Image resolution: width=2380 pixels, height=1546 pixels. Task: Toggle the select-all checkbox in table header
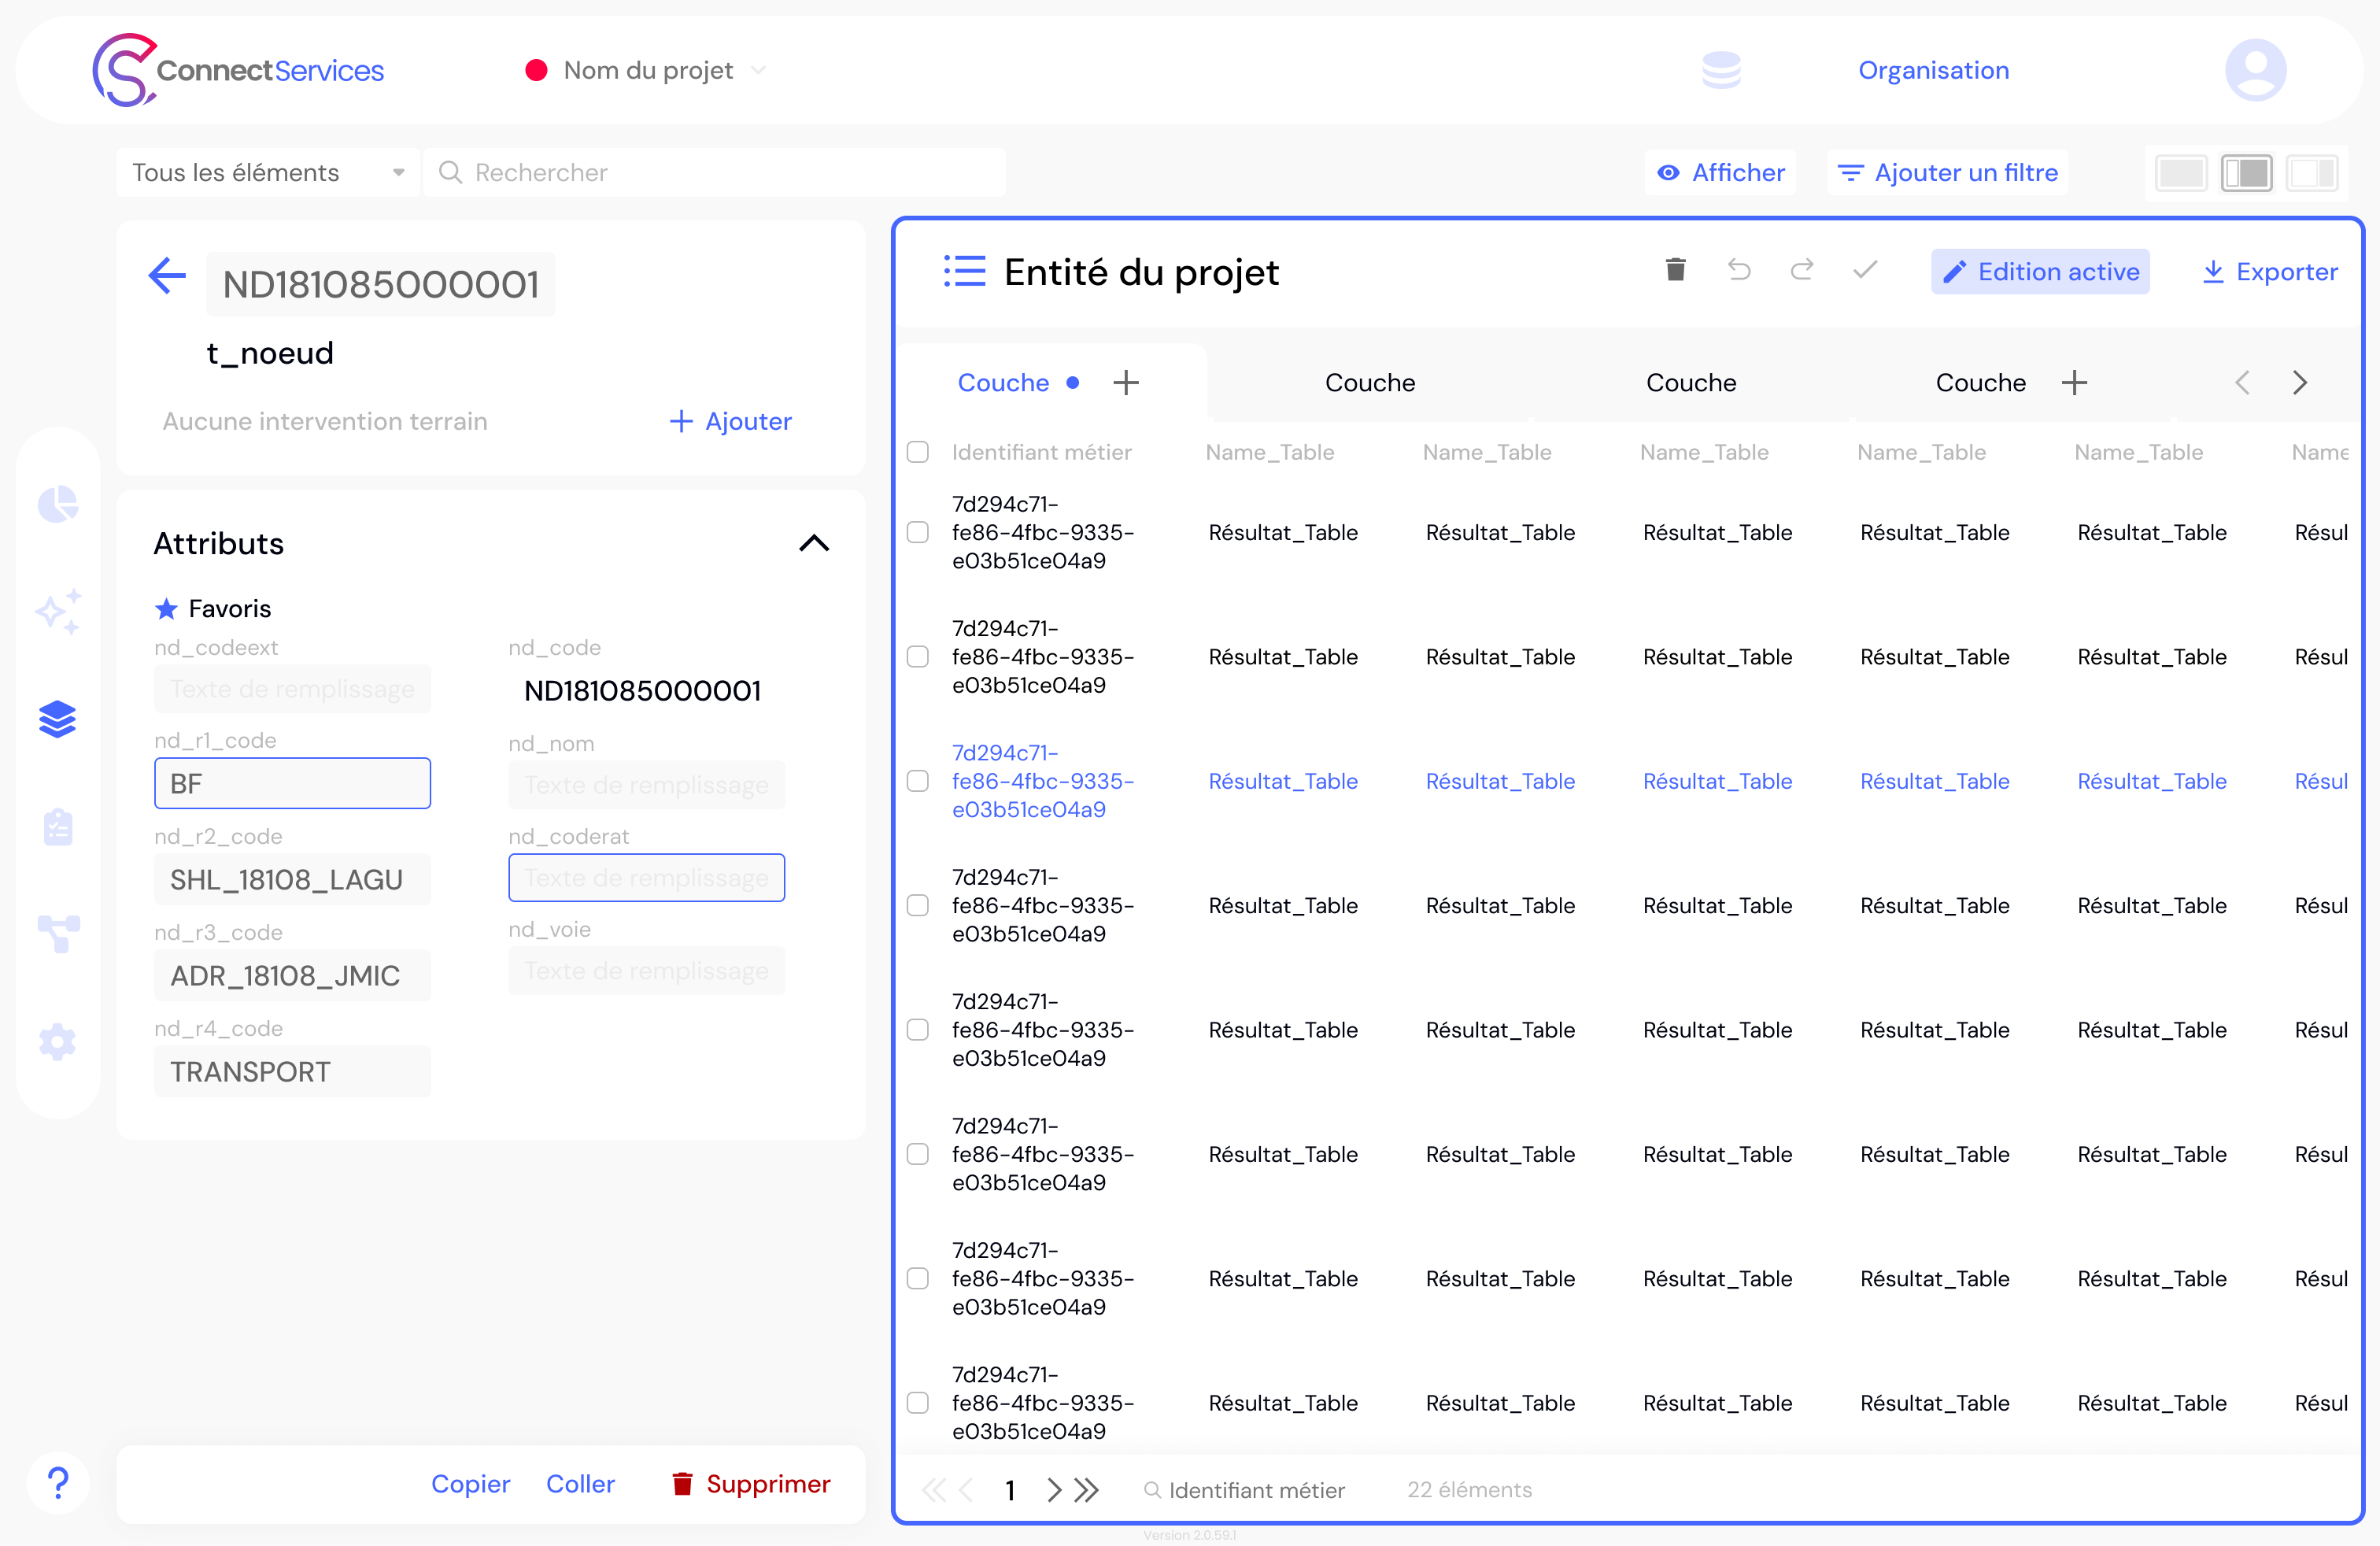(x=918, y=452)
